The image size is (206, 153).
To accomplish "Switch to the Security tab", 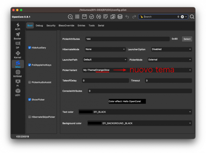I will pyautogui.click(x=51, y=25).
